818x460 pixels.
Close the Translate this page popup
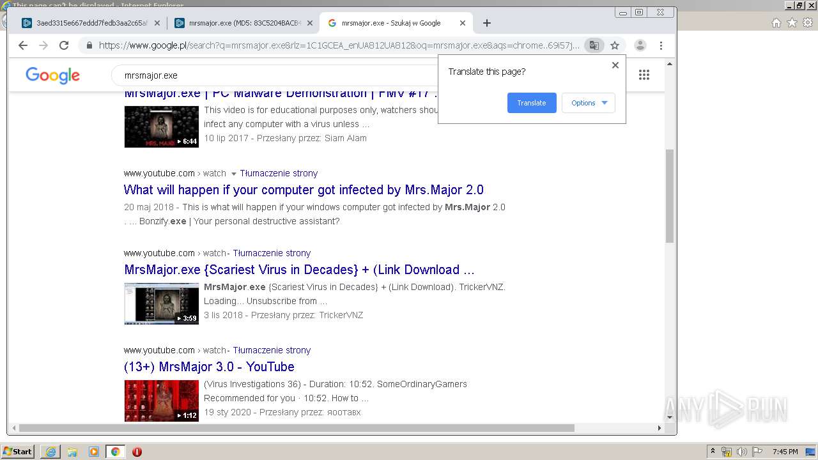[615, 65]
